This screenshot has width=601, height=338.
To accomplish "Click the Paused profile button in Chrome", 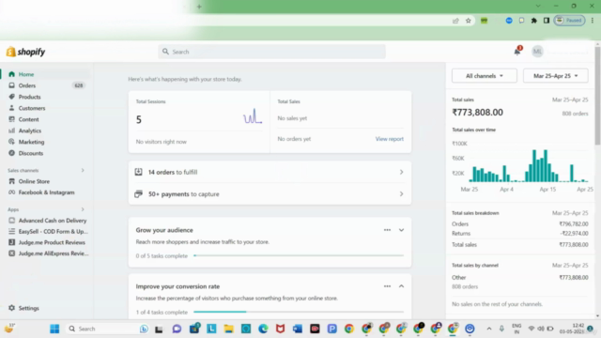I will pyautogui.click(x=570, y=21).
